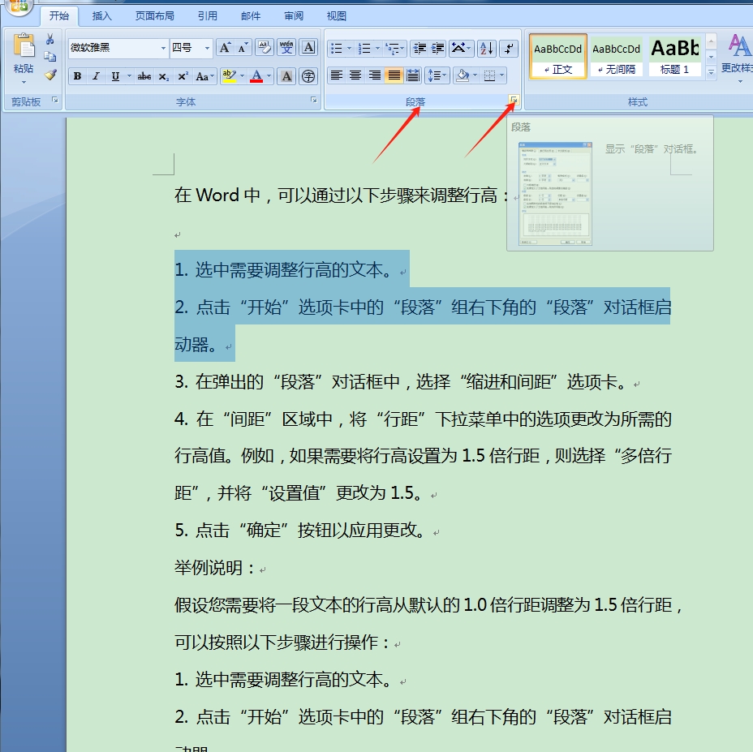This screenshot has width=753, height=752.
Task: Click the Clear Formatting icon
Action: tap(265, 48)
